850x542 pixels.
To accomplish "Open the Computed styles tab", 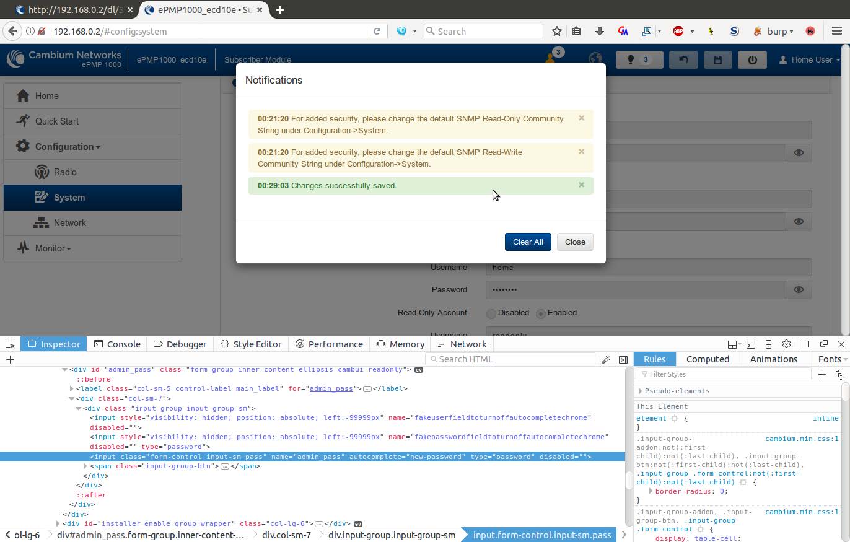I will [708, 359].
